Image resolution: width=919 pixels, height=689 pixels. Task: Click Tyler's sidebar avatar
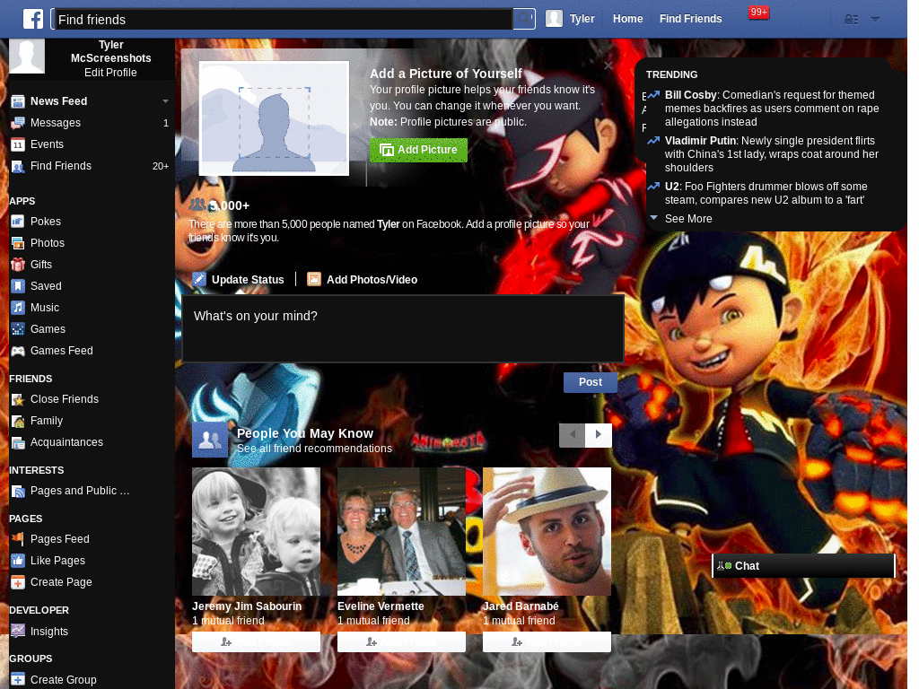pos(27,57)
